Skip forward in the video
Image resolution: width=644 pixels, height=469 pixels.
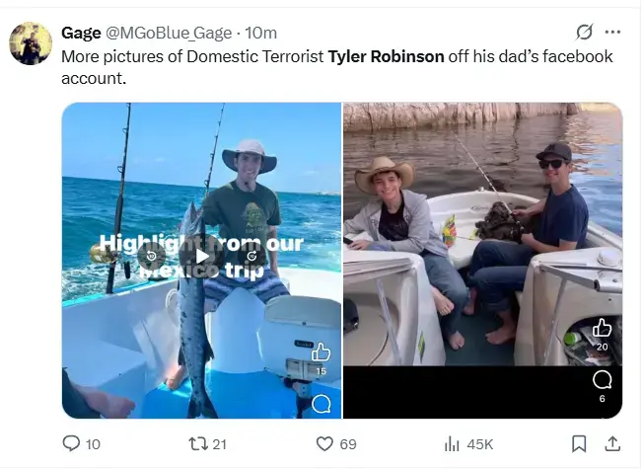tap(252, 256)
